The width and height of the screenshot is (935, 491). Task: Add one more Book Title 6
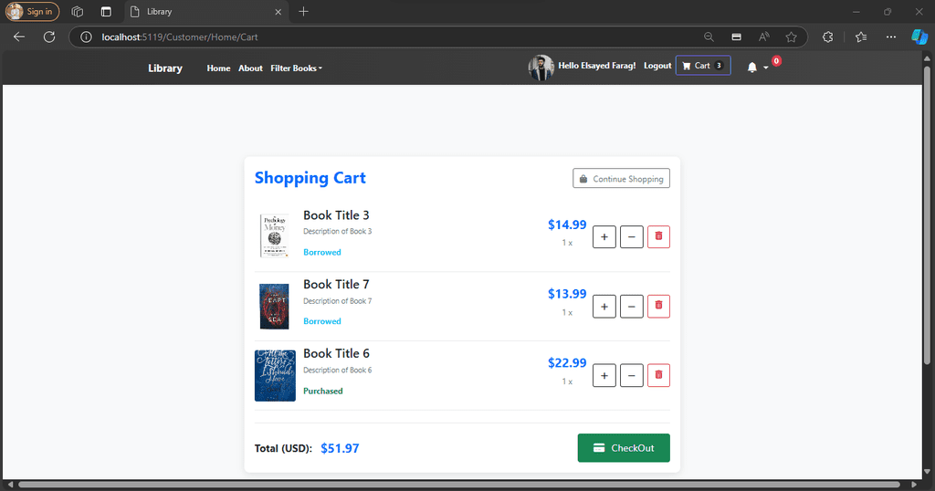tap(604, 375)
